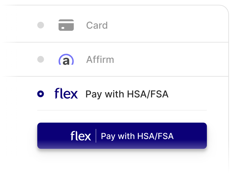
Task: Click the vertical divider inside the purple button
Action: [96, 136]
